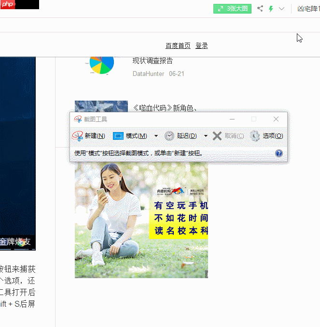320x327 pixels.
Task: Click 延迟(D) label in Snipping Tool
Action: click(x=187, y=136)
